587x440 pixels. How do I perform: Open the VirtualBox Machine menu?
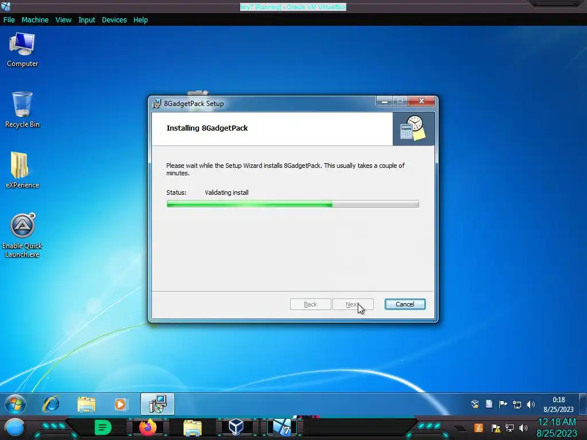35,20
